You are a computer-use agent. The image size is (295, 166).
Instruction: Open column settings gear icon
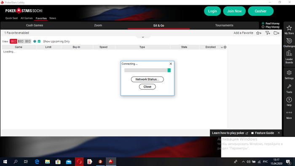(x=225, y=47)
